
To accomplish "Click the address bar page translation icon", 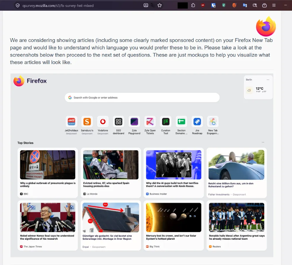I will (x=153, y=5).
